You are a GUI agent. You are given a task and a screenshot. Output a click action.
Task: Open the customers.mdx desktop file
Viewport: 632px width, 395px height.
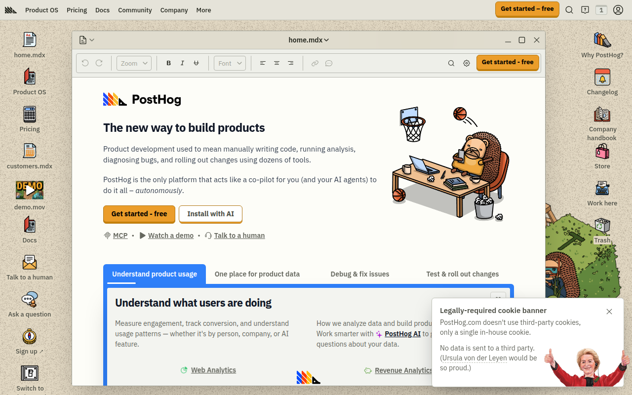[30, 156]
